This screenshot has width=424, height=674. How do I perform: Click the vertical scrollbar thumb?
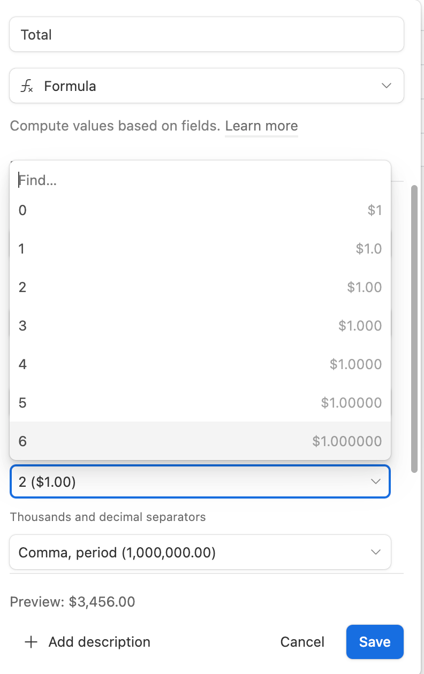414,329
